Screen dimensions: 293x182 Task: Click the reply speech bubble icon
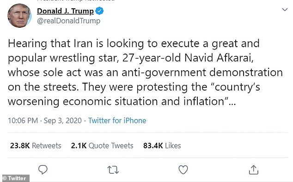[43, 170]
